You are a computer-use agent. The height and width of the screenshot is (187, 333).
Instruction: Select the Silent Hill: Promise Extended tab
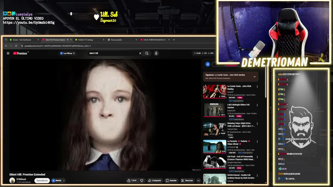pos(55,40)
